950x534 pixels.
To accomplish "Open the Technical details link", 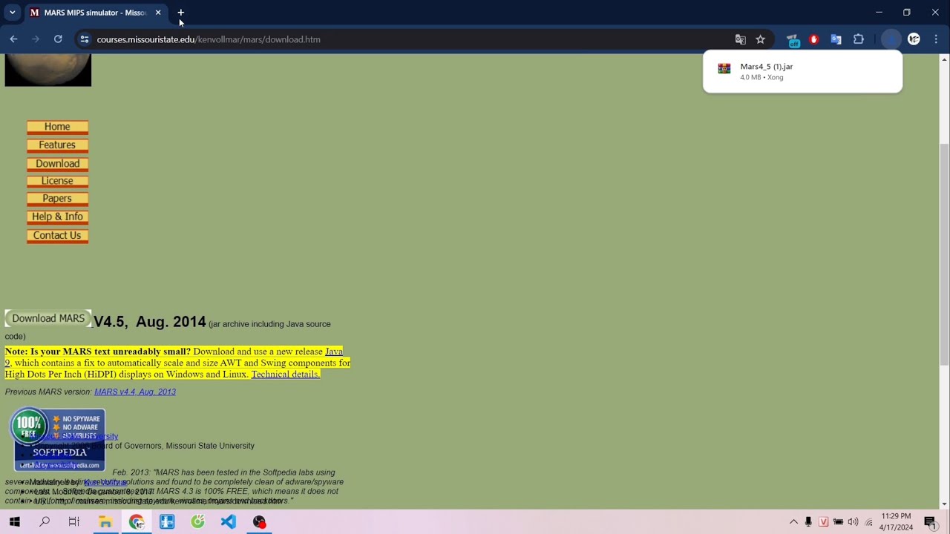I will tap(286, 375).
